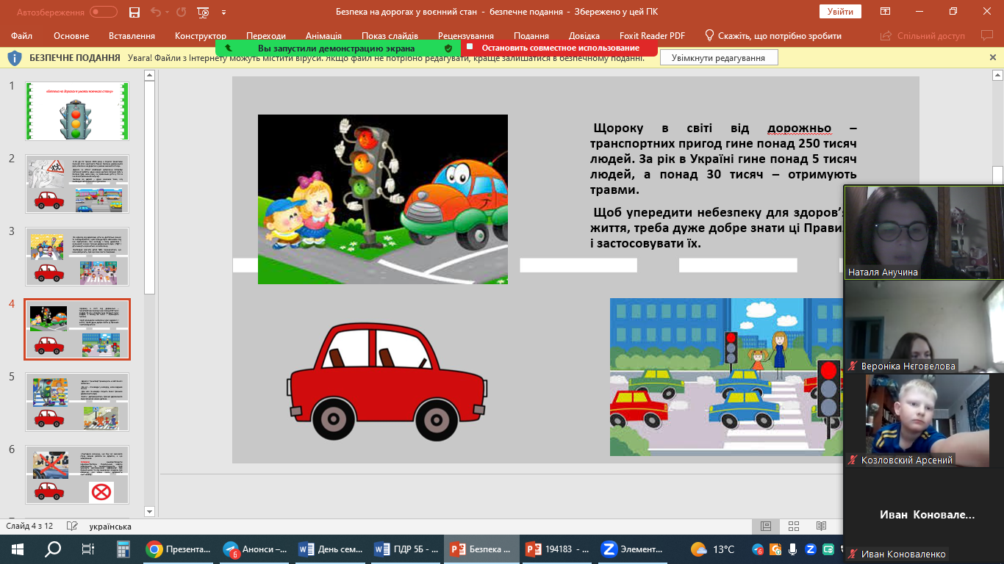This screenshot has height=564, width=1004.
Task: Select slide 6 thumbnail
Action: 77,474
